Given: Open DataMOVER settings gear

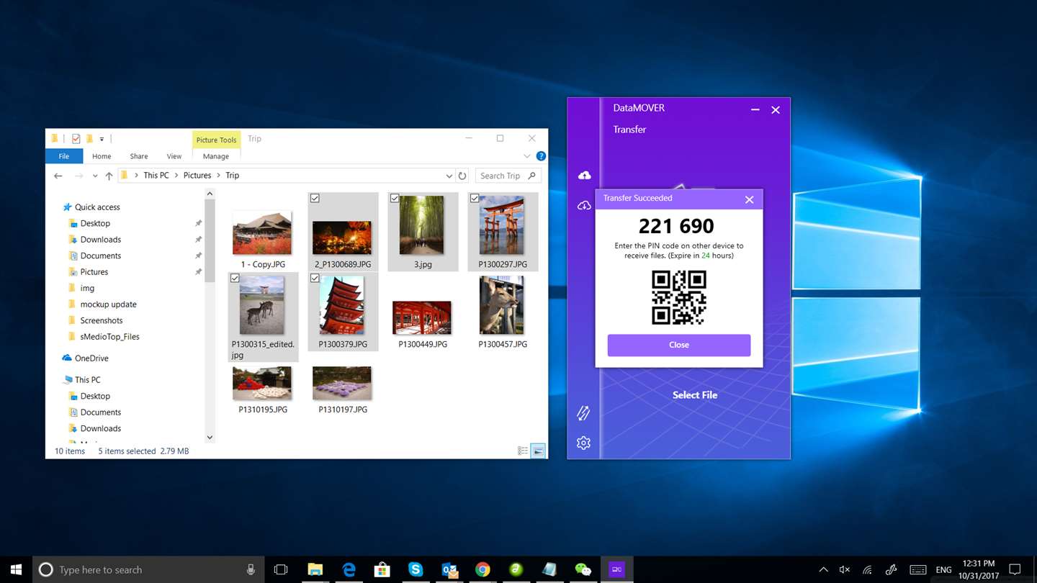Looking at the screenshot, I should coord(583,443).
